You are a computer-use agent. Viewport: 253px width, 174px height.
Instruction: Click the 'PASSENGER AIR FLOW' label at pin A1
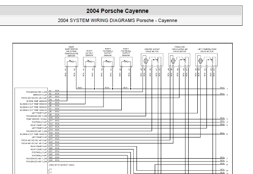(37, 92)
